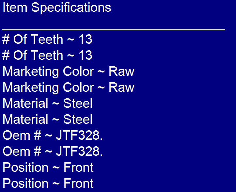The image size is (236, 192).
Task: Click the number 13 in the first teeth line
Action: pos(86,40)
